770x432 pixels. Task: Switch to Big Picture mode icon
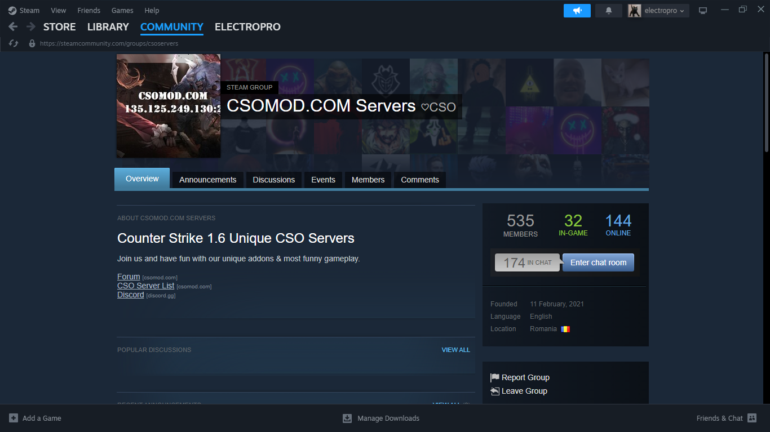(x=702, y=11)
